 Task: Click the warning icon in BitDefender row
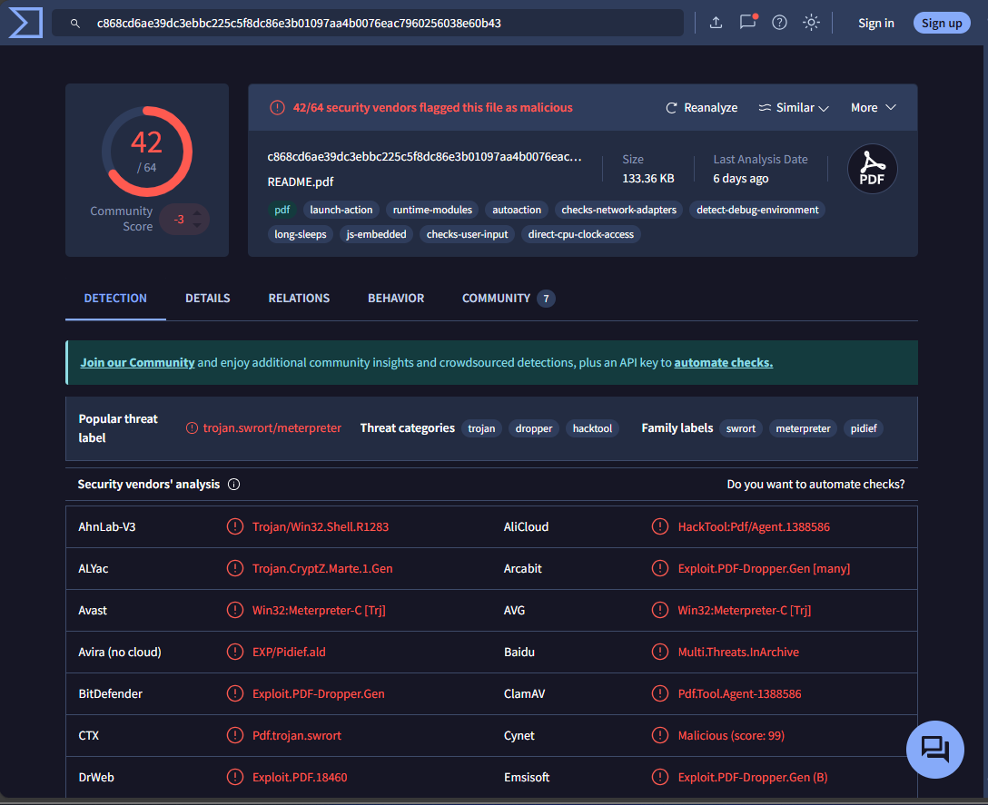(x=235, y=693)
